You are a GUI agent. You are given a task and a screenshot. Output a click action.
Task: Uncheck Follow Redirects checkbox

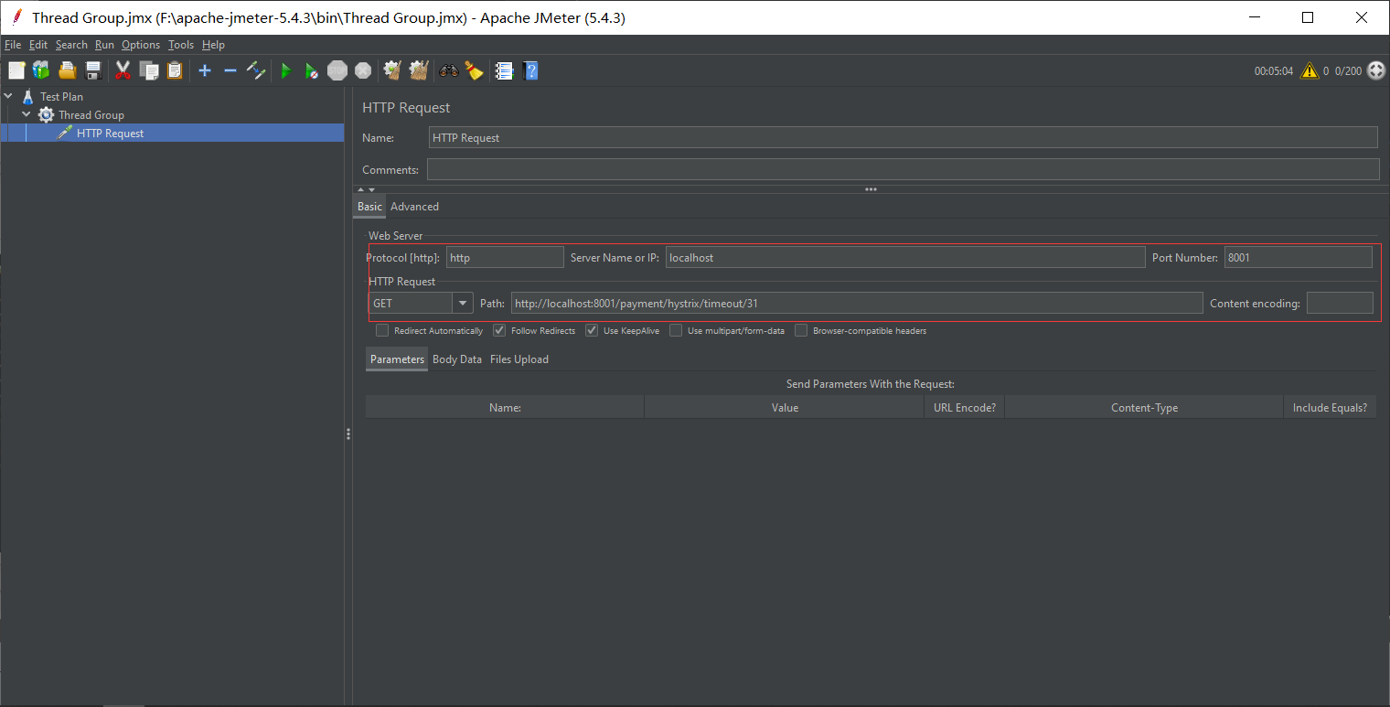point(499,330)
